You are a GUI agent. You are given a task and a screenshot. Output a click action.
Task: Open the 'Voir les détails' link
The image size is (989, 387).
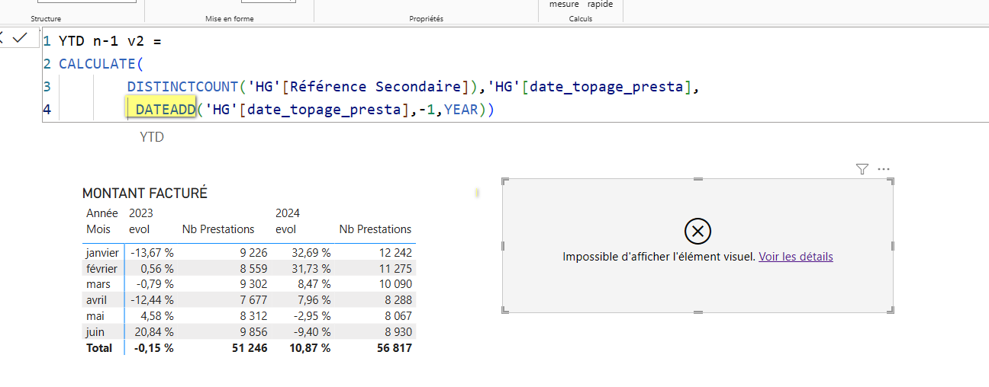coord(796,257)
